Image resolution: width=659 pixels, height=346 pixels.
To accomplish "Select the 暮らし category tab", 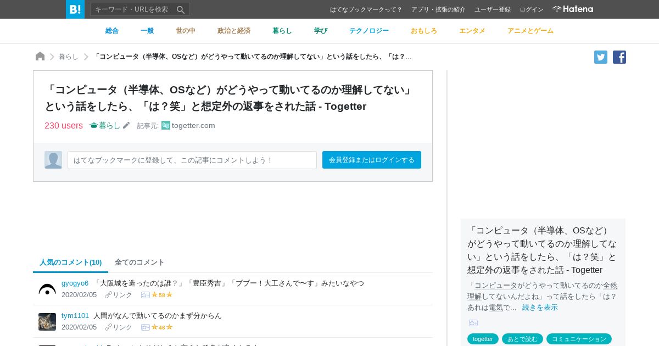I will click(282, 31).
